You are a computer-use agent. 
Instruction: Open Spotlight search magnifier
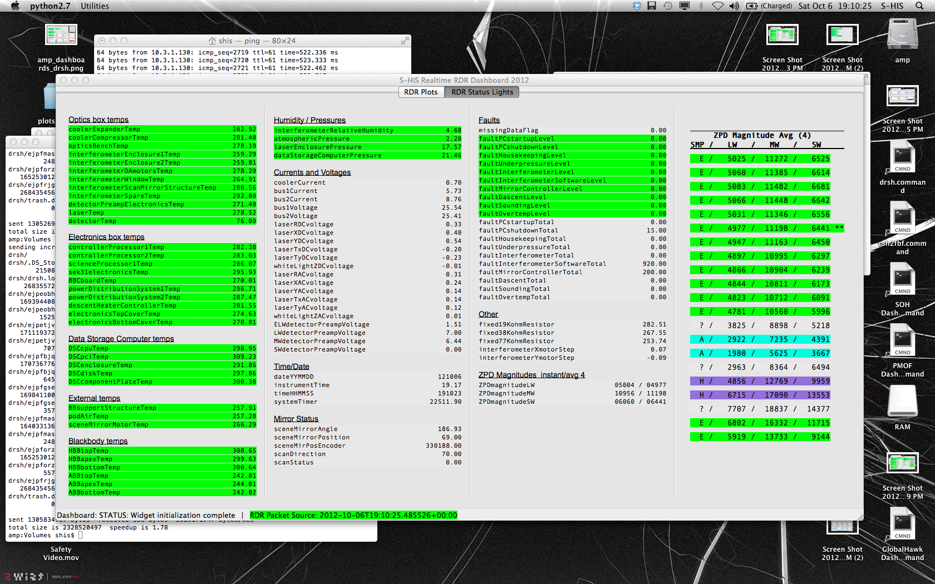pyautogui.click(x=919, y=6)
